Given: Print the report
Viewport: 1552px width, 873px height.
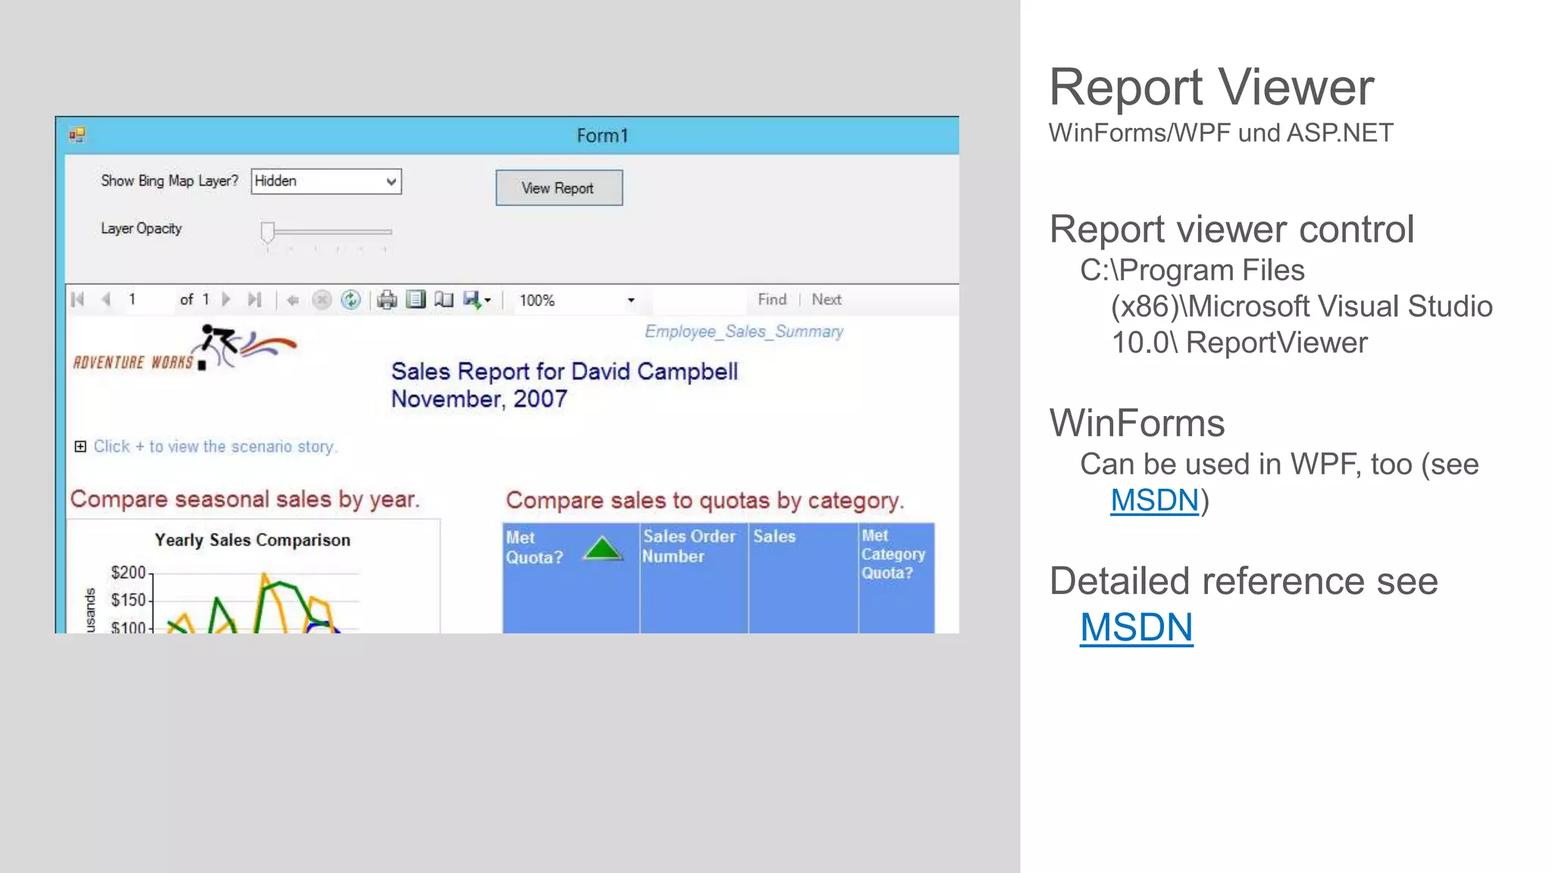Looking at the screenshot, I should coord(387,300).
